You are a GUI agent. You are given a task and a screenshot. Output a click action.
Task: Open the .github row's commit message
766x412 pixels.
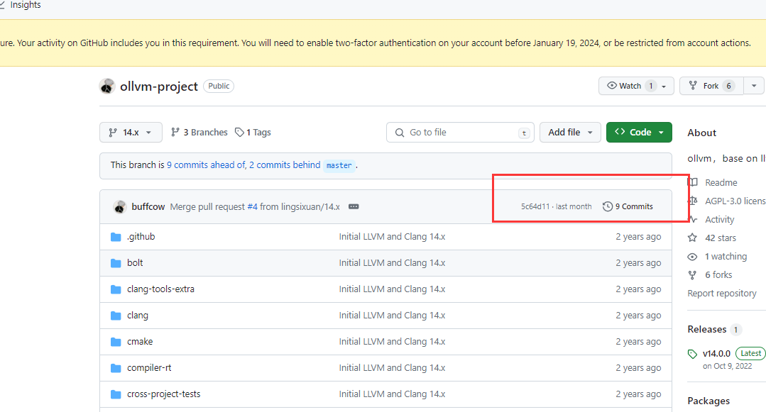393,237
